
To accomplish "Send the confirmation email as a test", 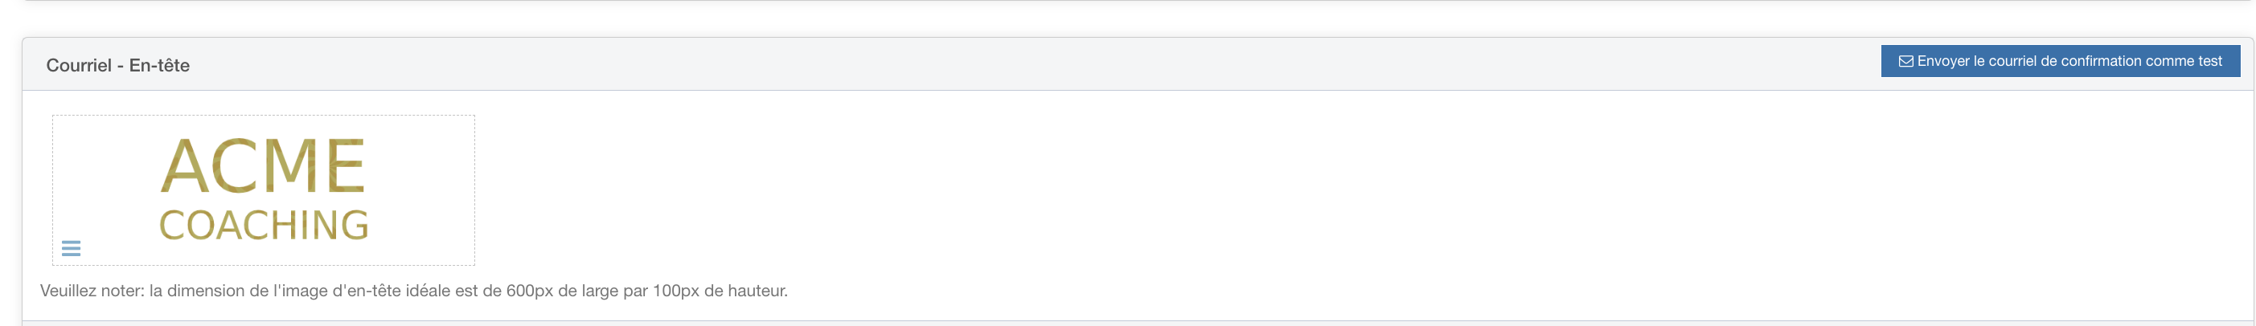I will click(x=2060, y=61).
